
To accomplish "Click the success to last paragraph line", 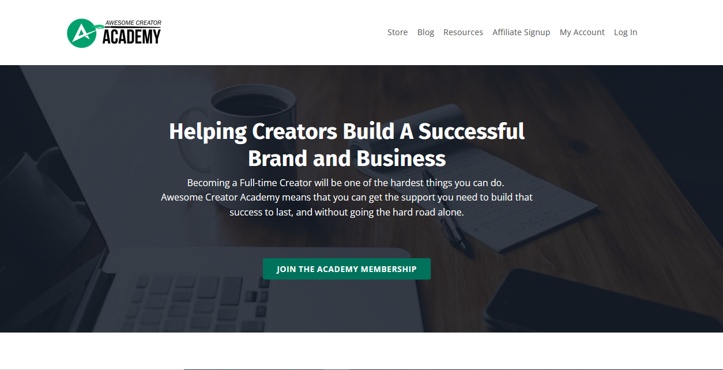I will click(347, 212).
